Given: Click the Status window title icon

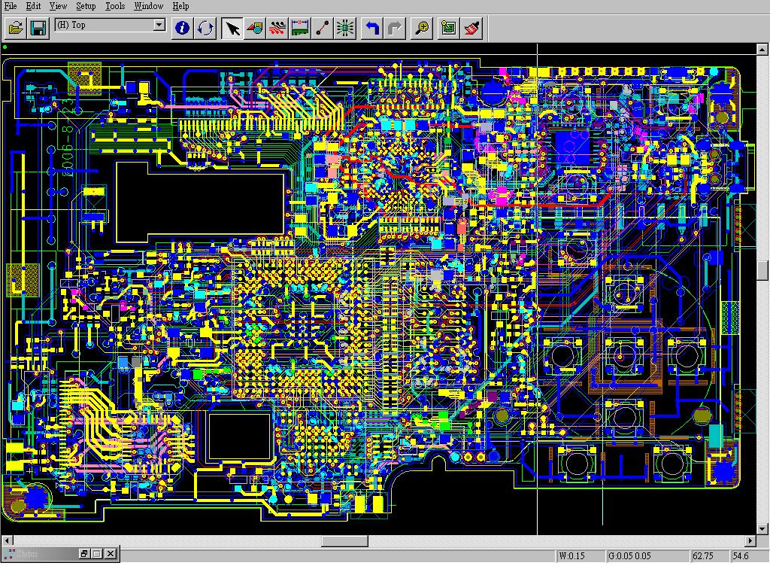Looking at the screenshot, I should coord(9,554).
